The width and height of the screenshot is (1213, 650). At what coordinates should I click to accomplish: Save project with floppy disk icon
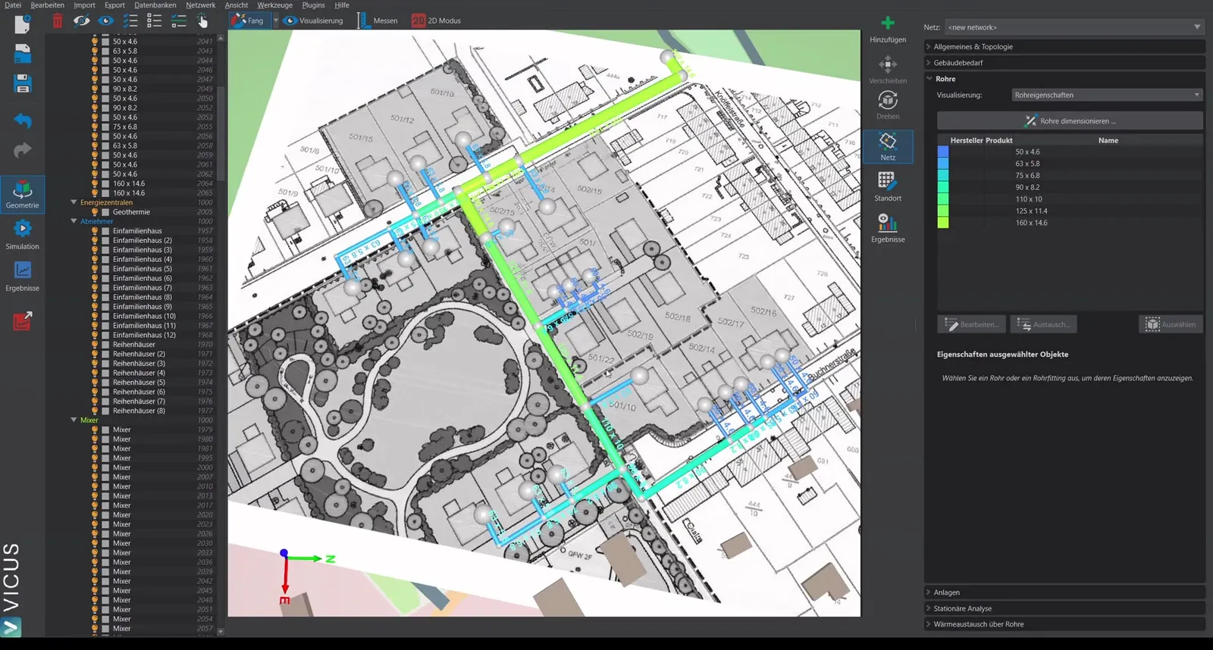(x=23, y=83)
